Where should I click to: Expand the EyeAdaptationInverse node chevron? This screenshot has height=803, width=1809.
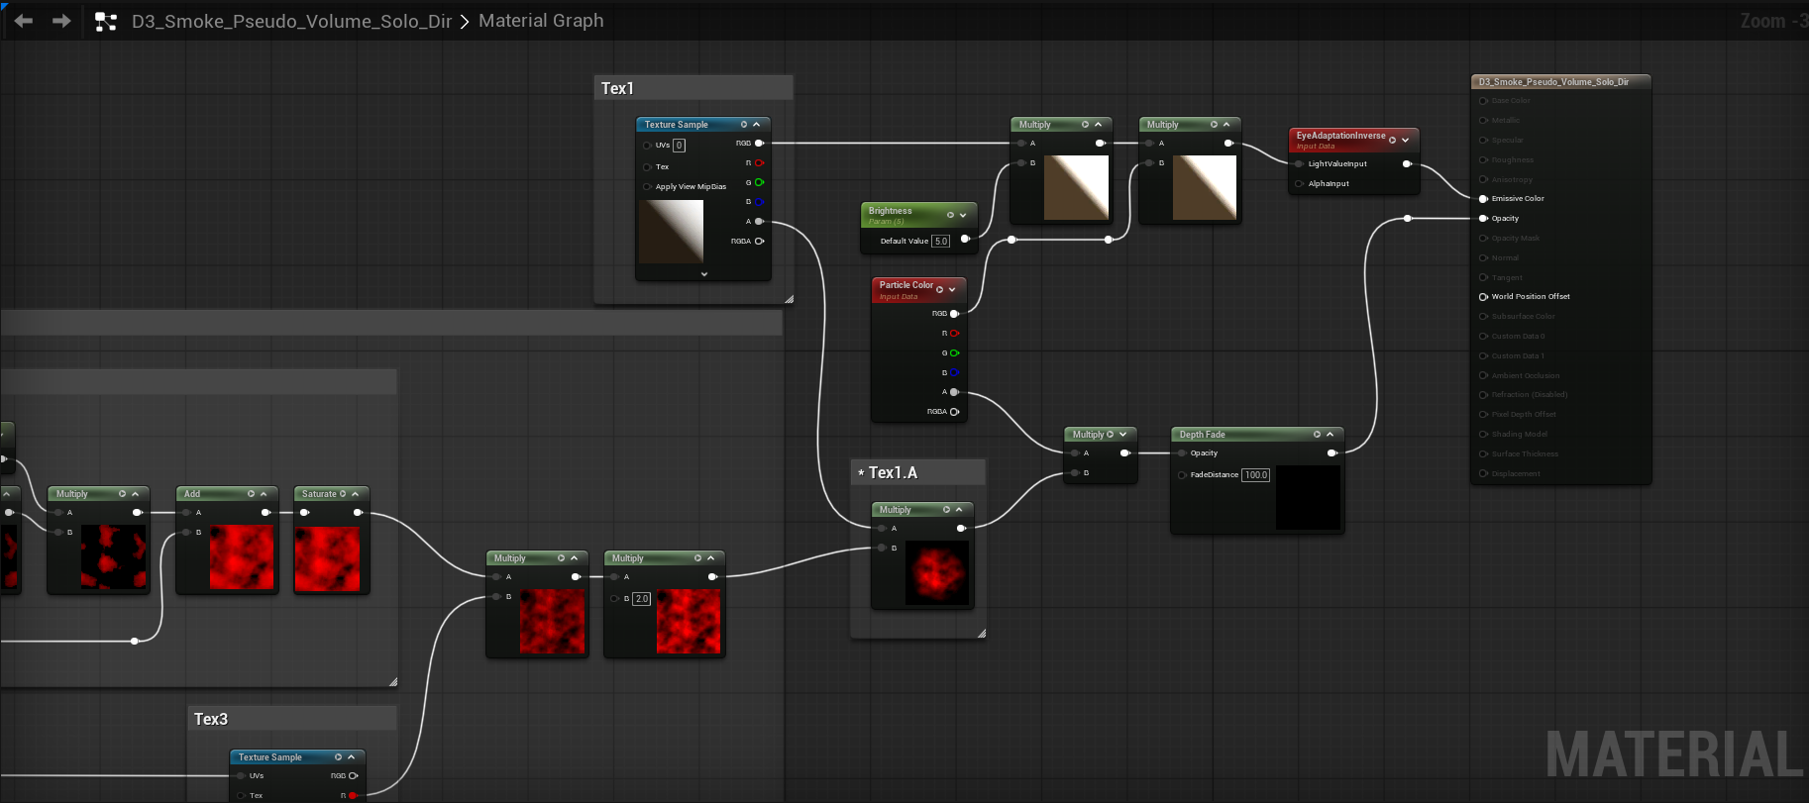[1405, 140]
